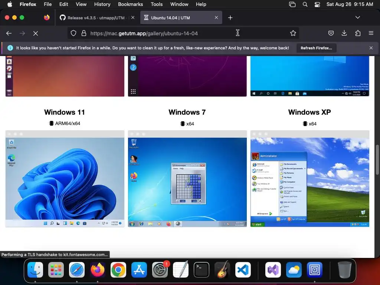This screenshot has height=285, width=380.
Task: Dismiss the refresh Firefox notification bar
Action: [x=371, y=48]
